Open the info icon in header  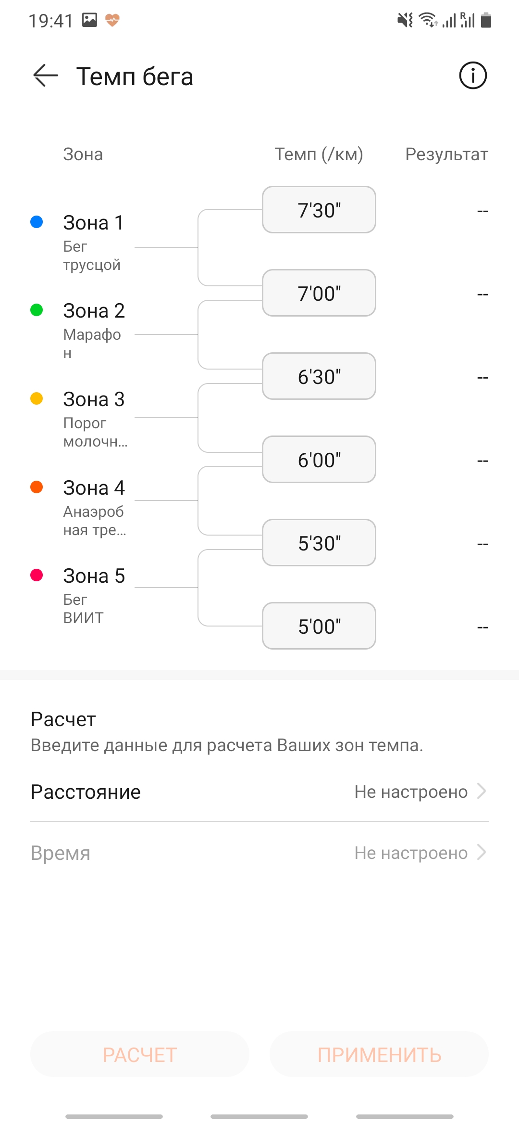tap(473, 76)
